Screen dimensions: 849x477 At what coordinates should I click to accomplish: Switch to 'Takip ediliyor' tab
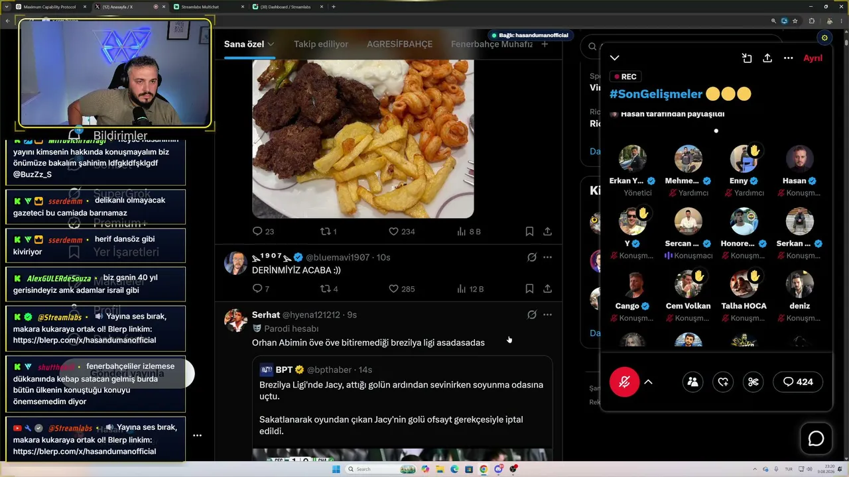click(321, 44)
